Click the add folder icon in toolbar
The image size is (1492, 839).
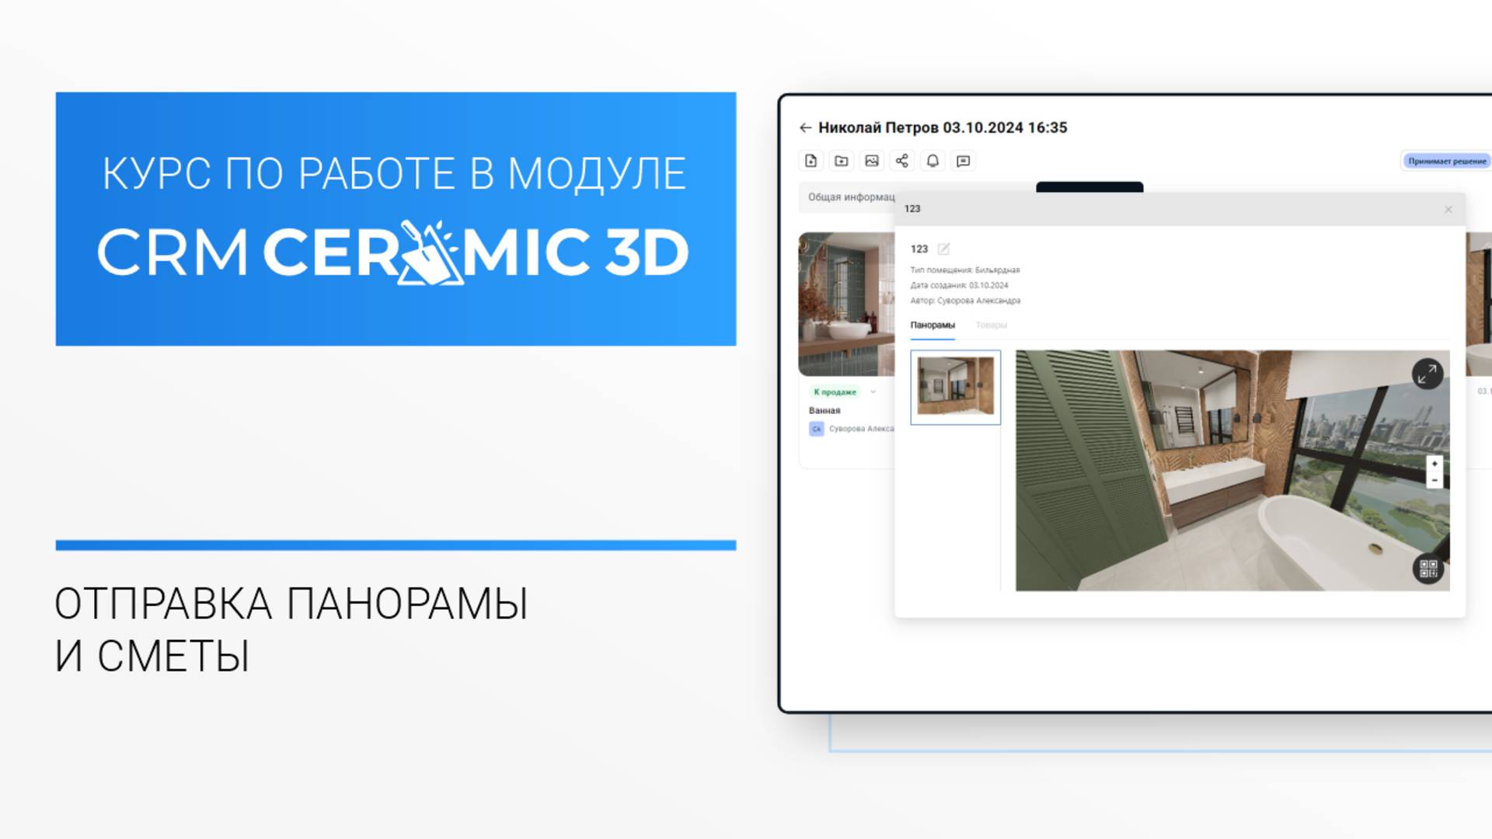click(841, 161)
